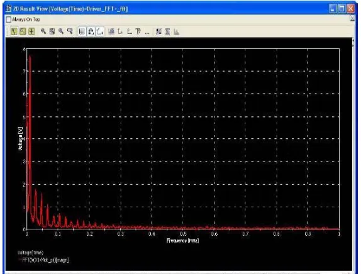Toggle the headphone-shaped toolbar button
The height and width of the screenshot is (274, 361).
91,31
